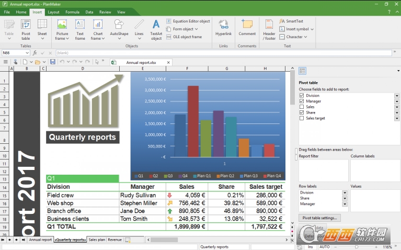Open the Sales plan sheet tab
The image size is (401, 250).
97,240
